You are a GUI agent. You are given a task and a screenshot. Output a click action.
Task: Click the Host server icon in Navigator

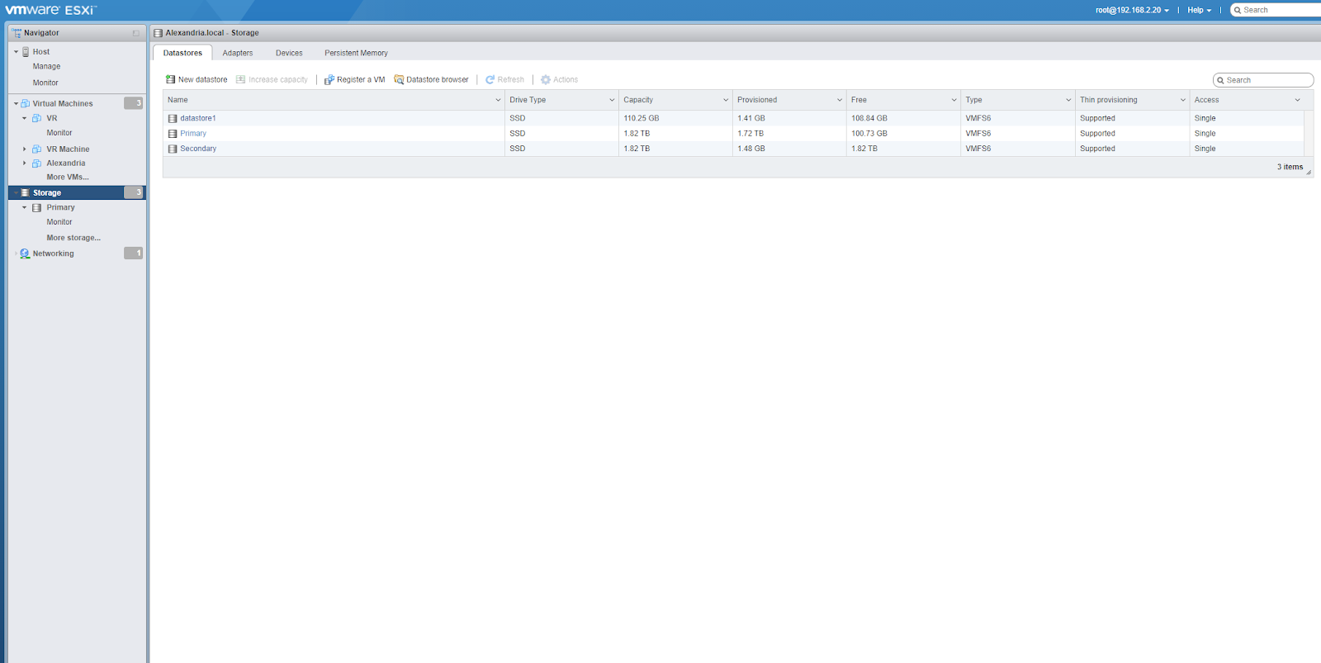[x=26, y=51]
